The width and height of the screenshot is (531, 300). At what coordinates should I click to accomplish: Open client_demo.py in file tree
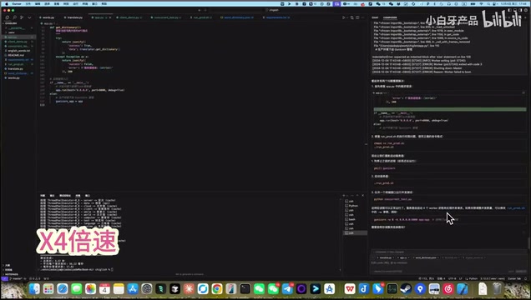pos(18,42)
